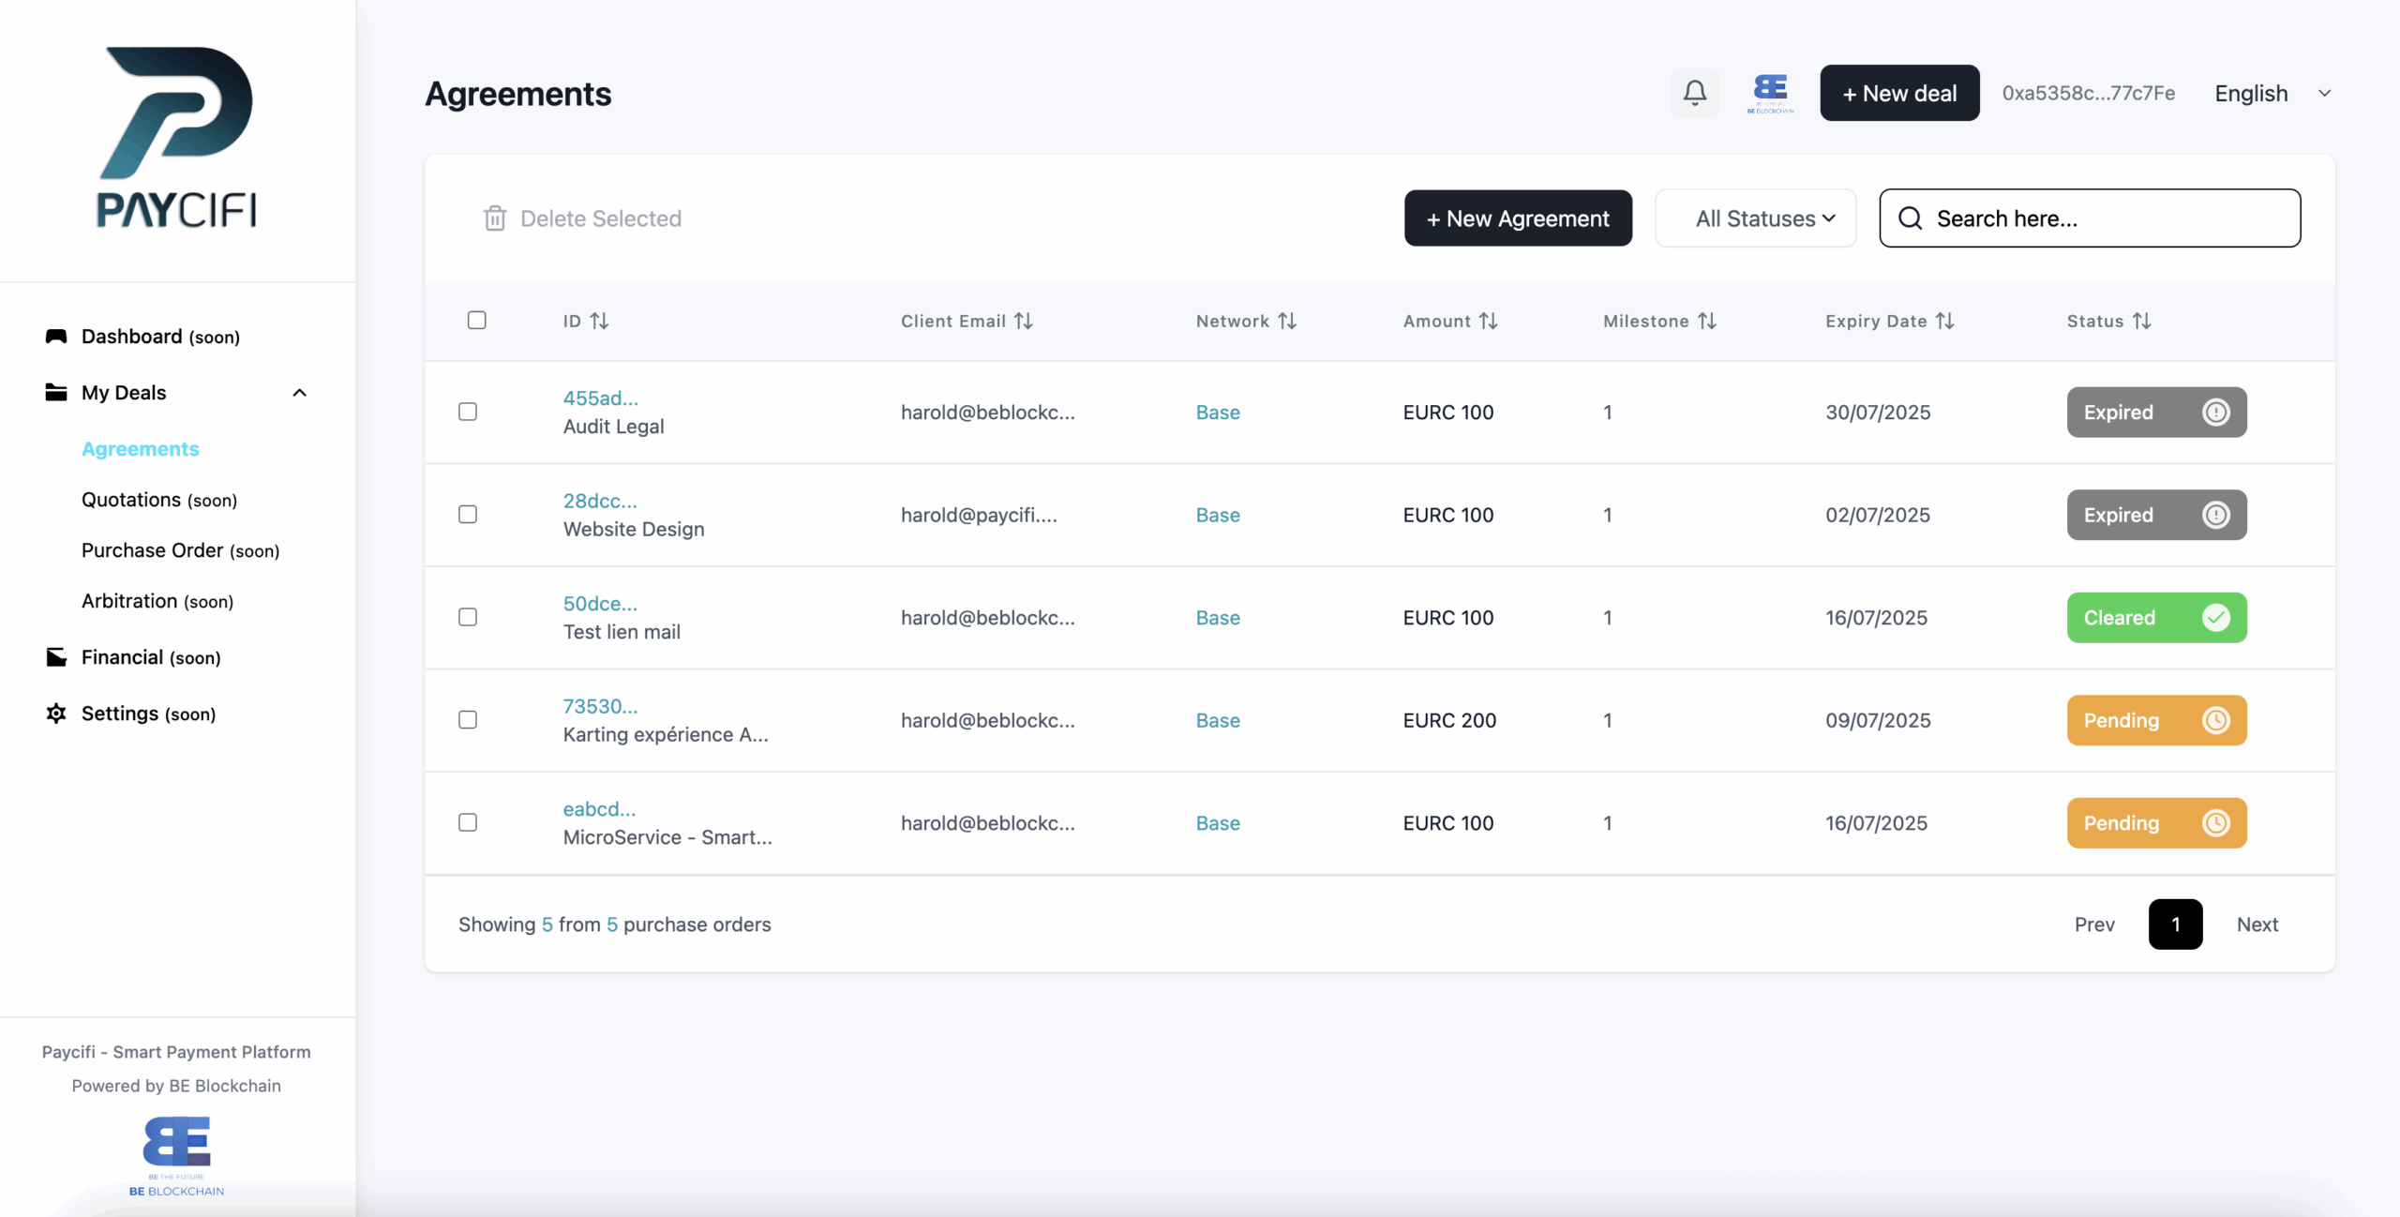Click the trash icon beside Delete Selected
This screenshot has width=2400, height=1217.
(494, 218)
